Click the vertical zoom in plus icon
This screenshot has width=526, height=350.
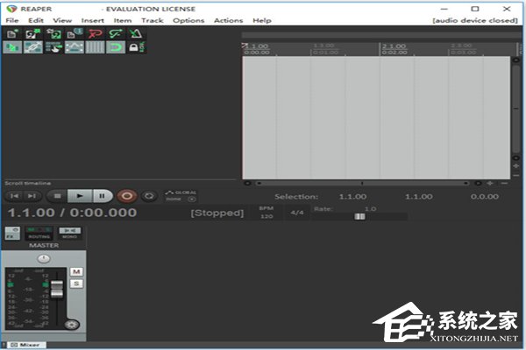[516, 166]
